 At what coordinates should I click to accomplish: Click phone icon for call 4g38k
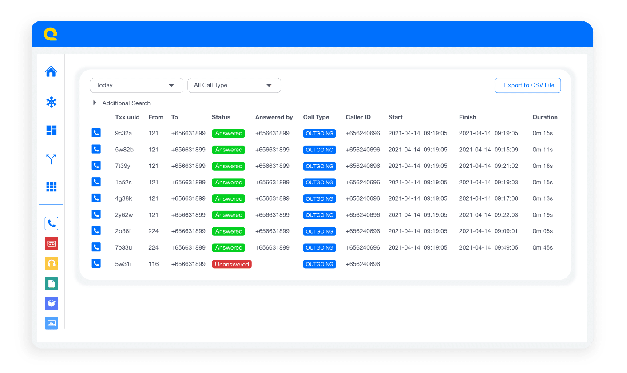96,198
